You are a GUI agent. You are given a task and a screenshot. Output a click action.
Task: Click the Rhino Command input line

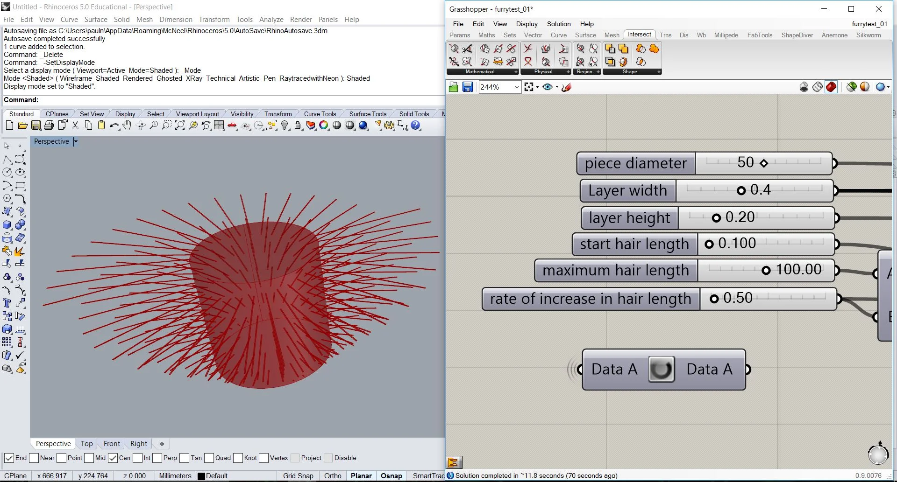click(223, 100)
